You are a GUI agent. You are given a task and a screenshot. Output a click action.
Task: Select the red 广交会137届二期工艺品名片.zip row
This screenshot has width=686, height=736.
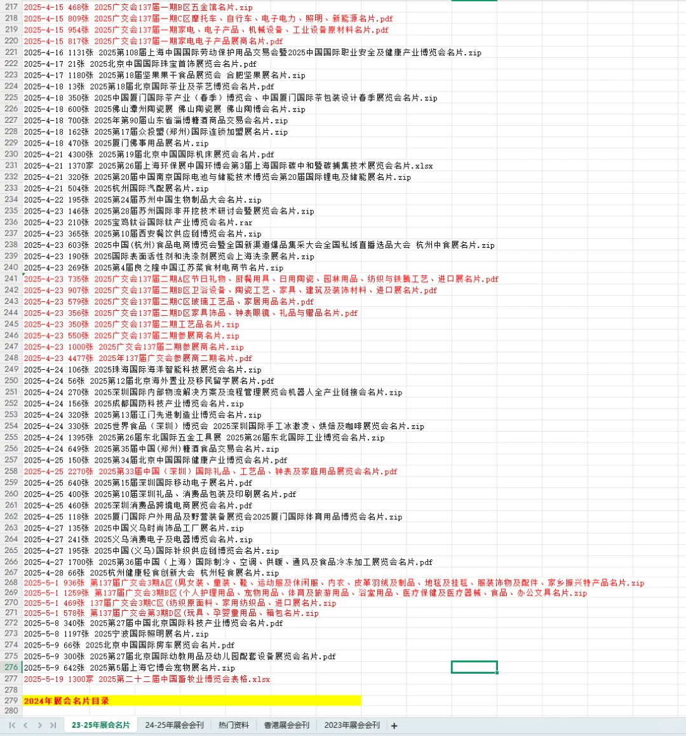(x=131, y=324)
